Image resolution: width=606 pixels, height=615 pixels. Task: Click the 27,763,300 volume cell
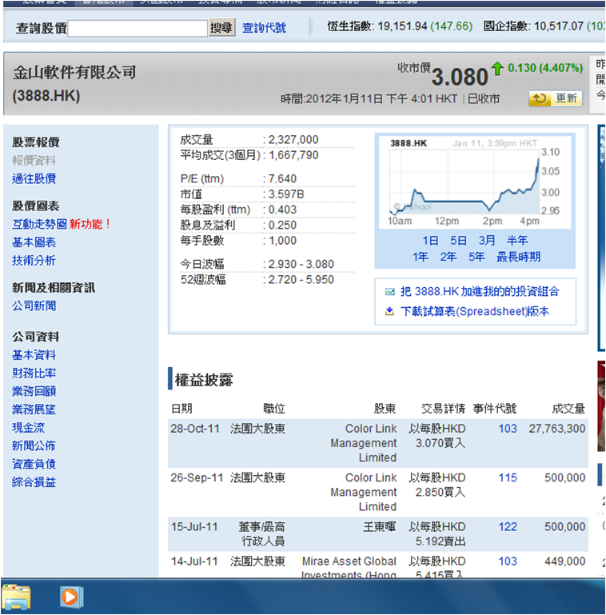pos(557,429)
